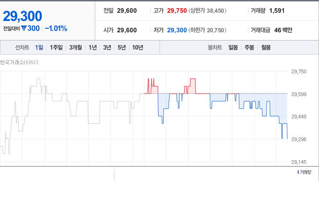This screenshot has width=319, height=223.
Task: Click the 거래대금 46 백만 value
Action: (283, 30)
